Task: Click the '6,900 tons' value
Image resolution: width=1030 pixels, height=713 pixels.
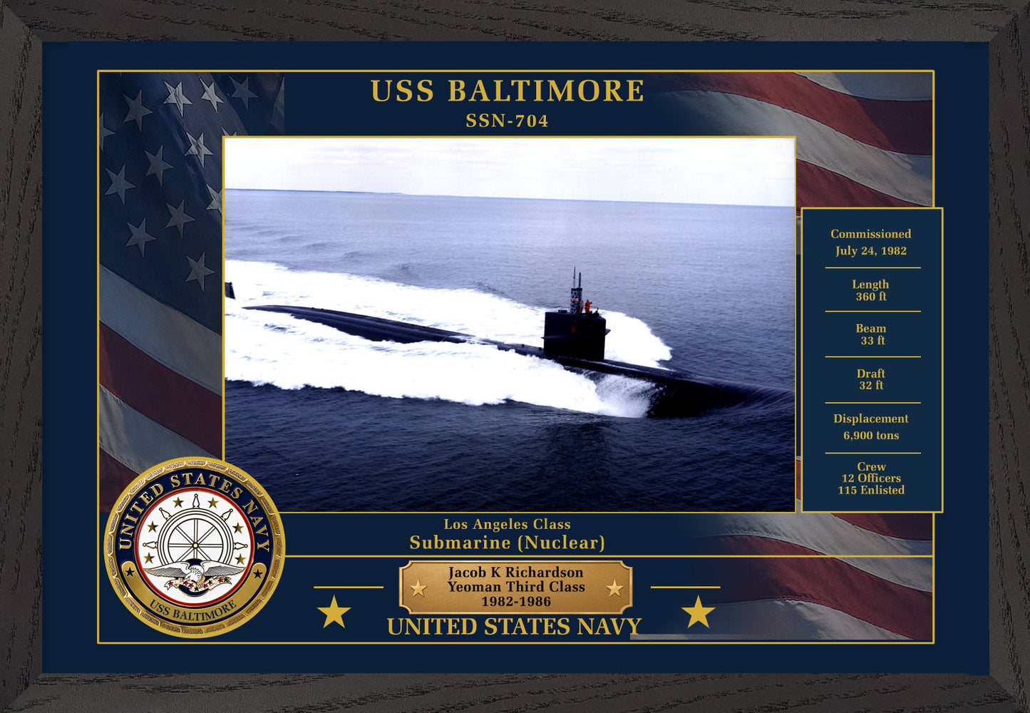Action: click(871, 436)
